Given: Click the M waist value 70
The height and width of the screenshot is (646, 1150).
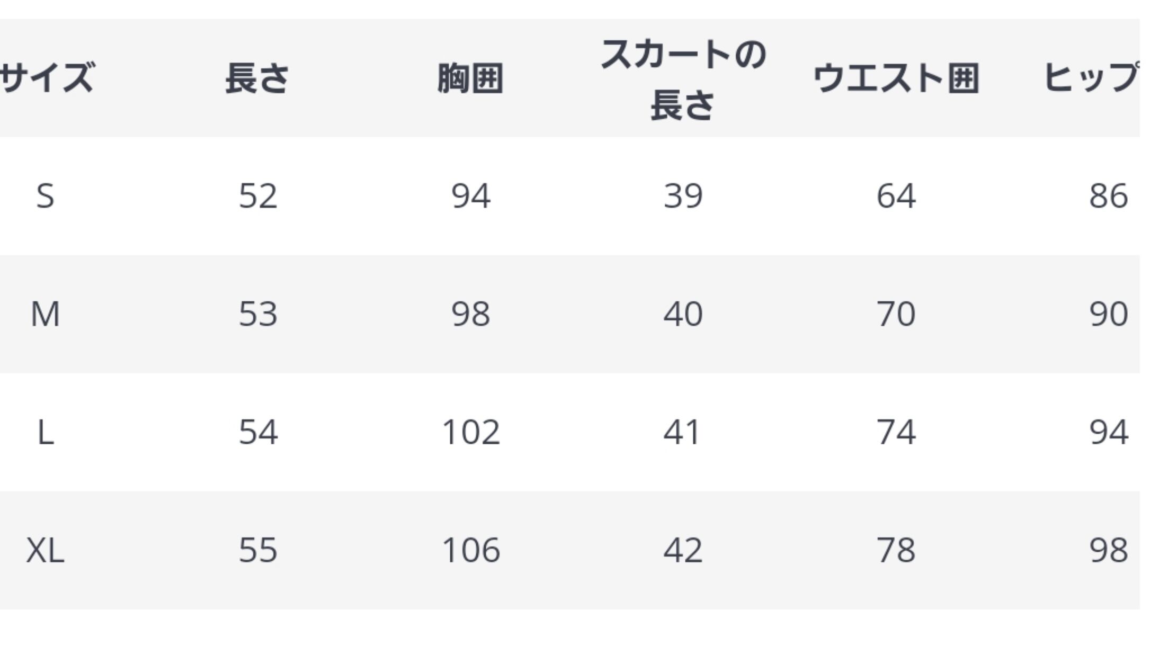Looking at the screenshot, I should pyautogui.click(x=896, y=314).
